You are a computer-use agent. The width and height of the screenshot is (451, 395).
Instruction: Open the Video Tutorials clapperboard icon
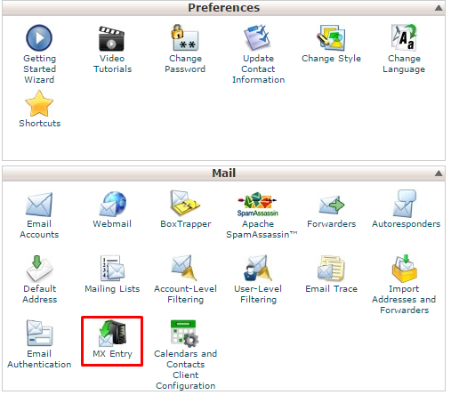tap(111, 38)
